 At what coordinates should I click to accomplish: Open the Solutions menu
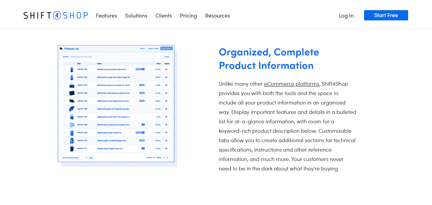click(x=136, y=16)
